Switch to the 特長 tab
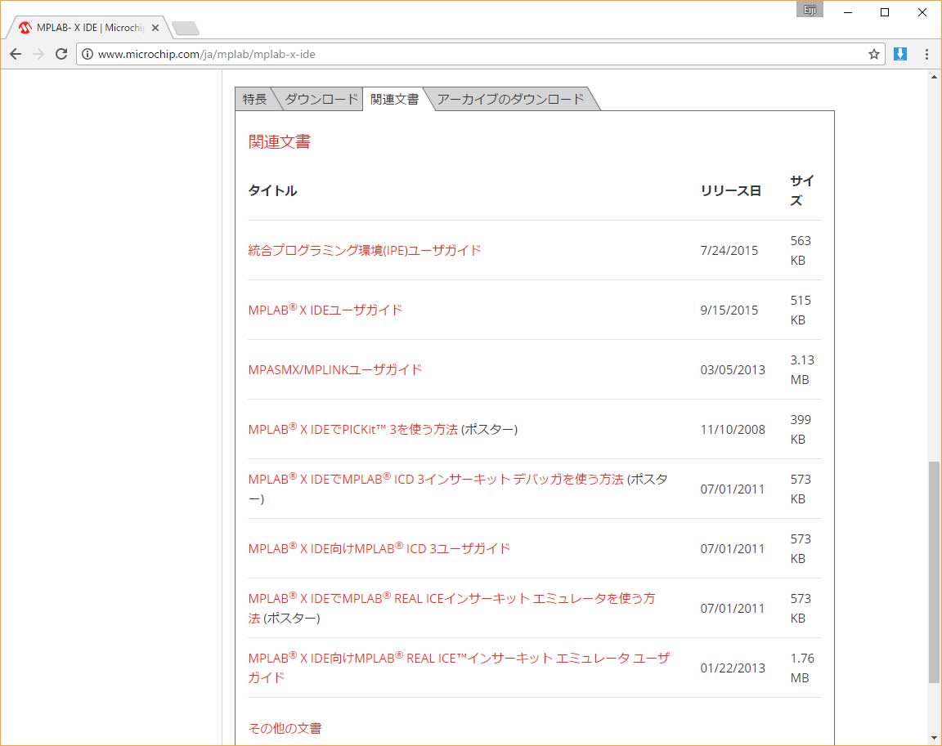This screenshot has width=942, height=746. pos(255,99)
